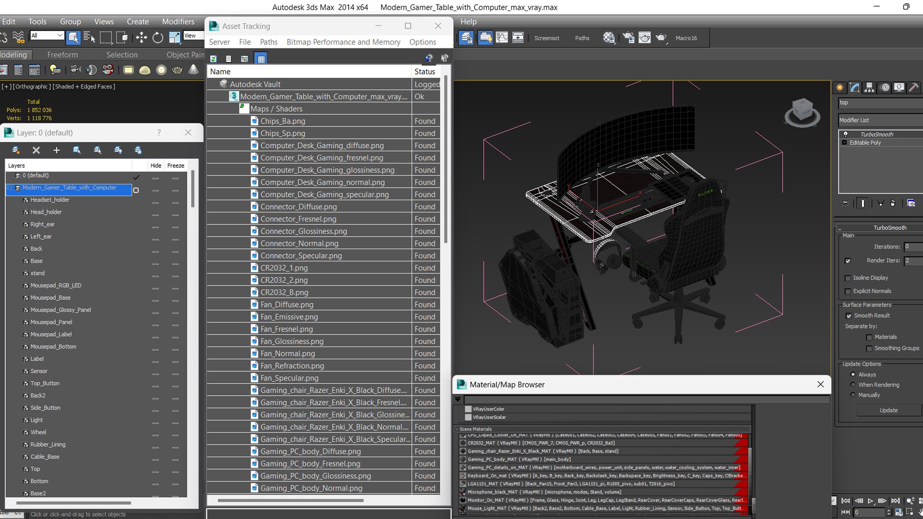Collapse the Scene Materials group
This screenshot has height=519, width=923.
[457, 429]
